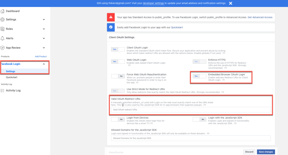The image size is (288, 155).
Task: Open help [?] for Force Web OAuth Reauthentication
Action: (137, 83)
